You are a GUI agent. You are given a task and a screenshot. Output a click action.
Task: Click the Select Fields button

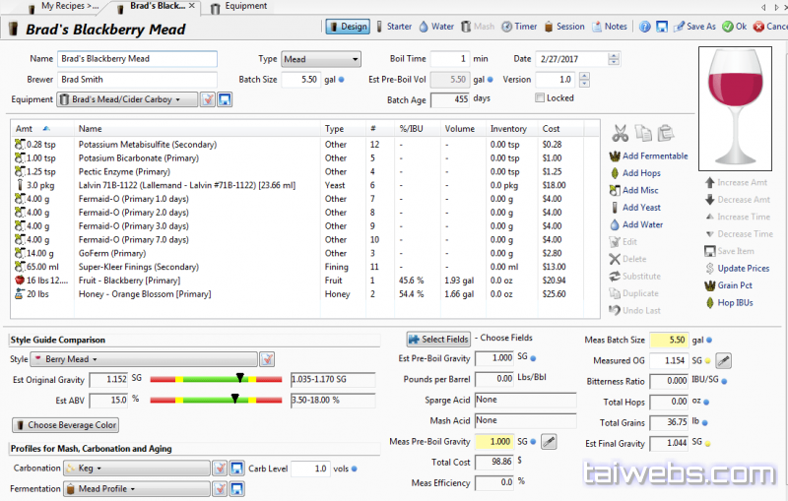438,339
